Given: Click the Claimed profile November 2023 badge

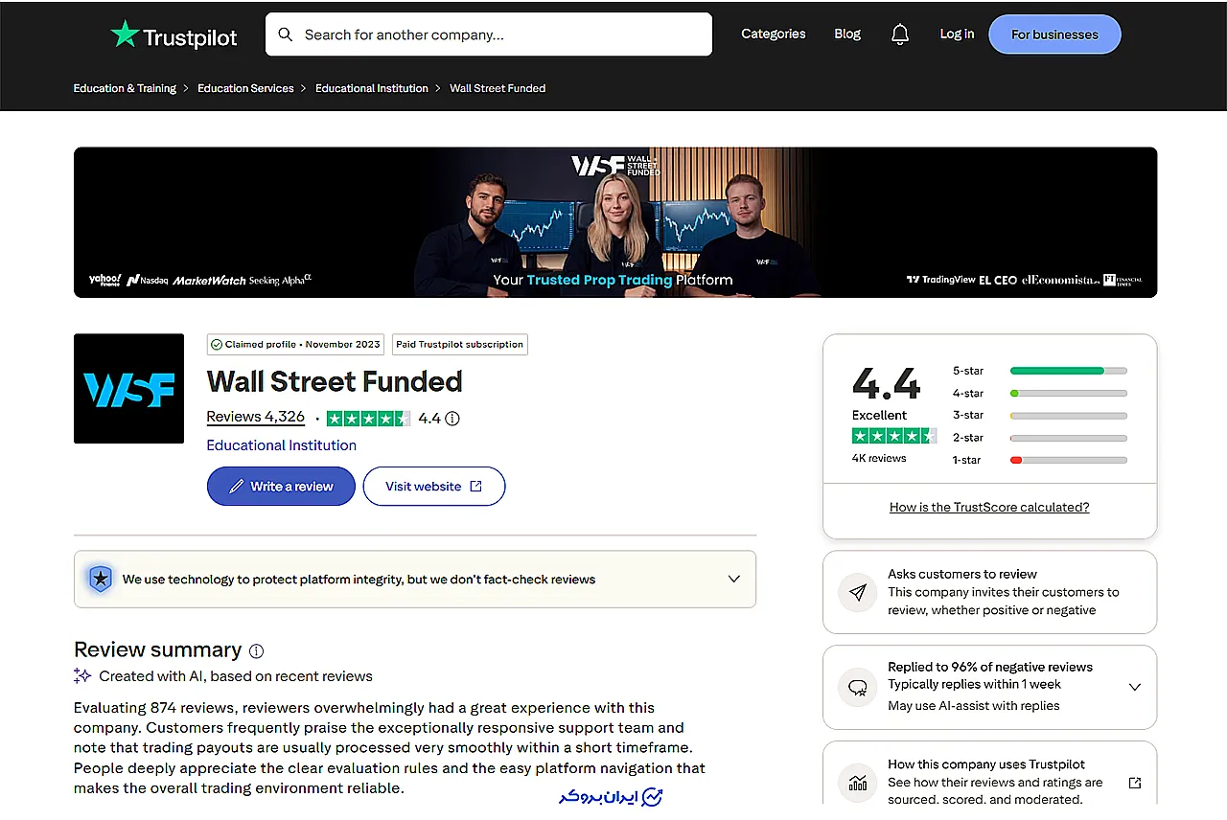Looking at the screenshot, I should click(x=295, y=345).
